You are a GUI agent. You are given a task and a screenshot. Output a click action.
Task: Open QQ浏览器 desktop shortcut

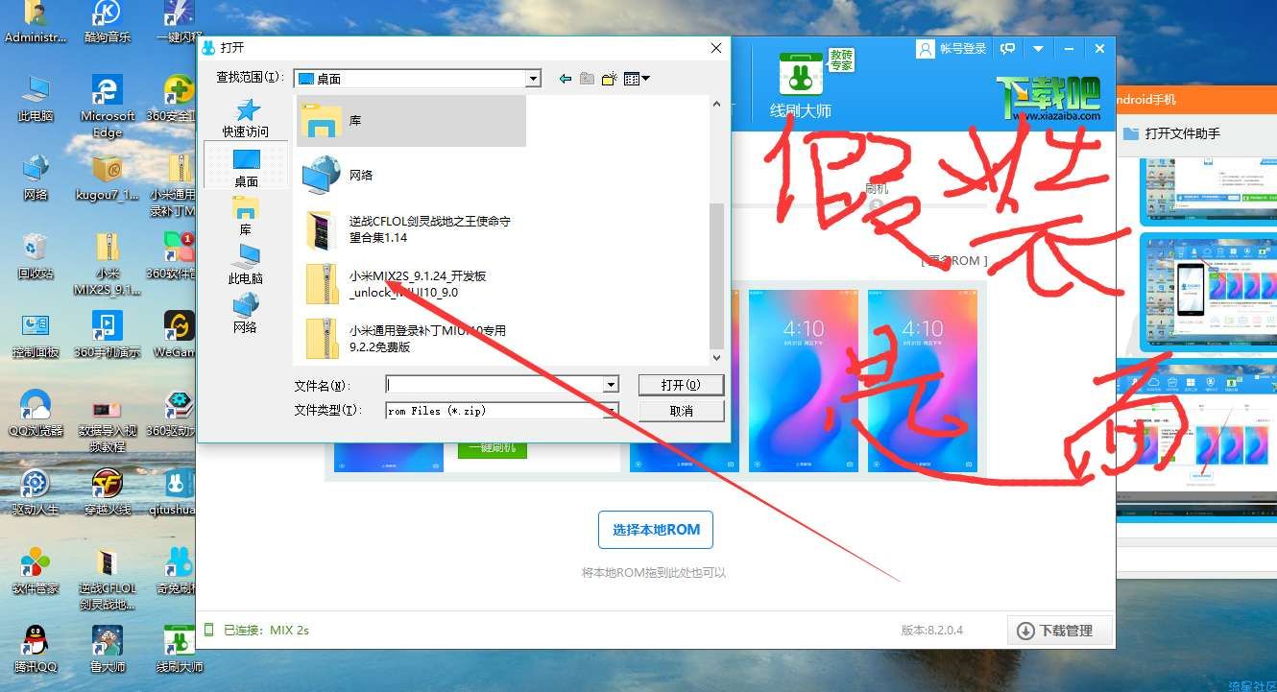coord(36,414)
